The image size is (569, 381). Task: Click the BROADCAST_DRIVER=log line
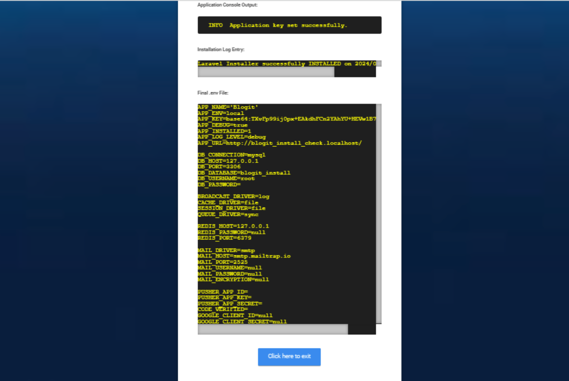233,196
